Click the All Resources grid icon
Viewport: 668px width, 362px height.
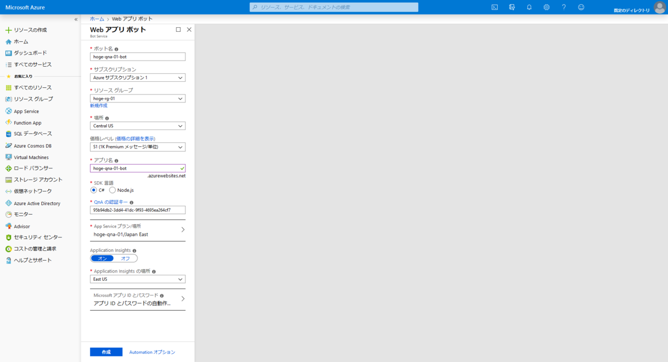coord(8,88)
